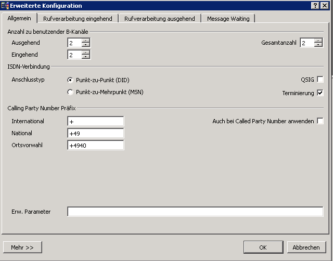
Task: Click the title bar help question mark icon
Action: (x=315, y=5)
